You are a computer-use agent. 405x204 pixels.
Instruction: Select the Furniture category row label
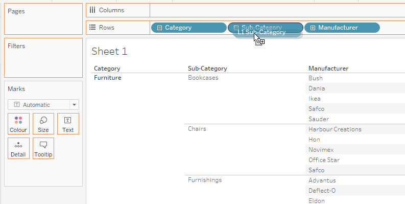tap(107, 78)
